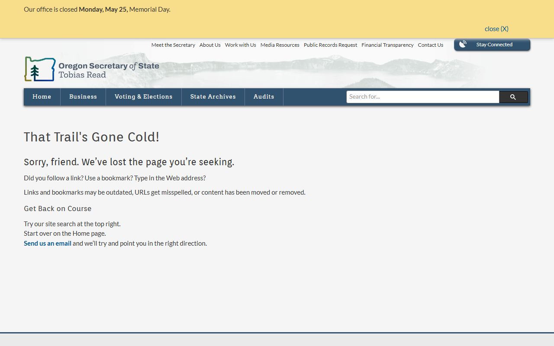This screenshot has width=554, height=346.
Task: Click the search magnifier button
Action: [513, 97]
